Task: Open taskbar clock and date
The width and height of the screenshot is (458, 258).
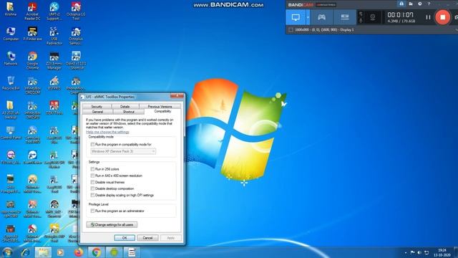Action: click(442, 252)
